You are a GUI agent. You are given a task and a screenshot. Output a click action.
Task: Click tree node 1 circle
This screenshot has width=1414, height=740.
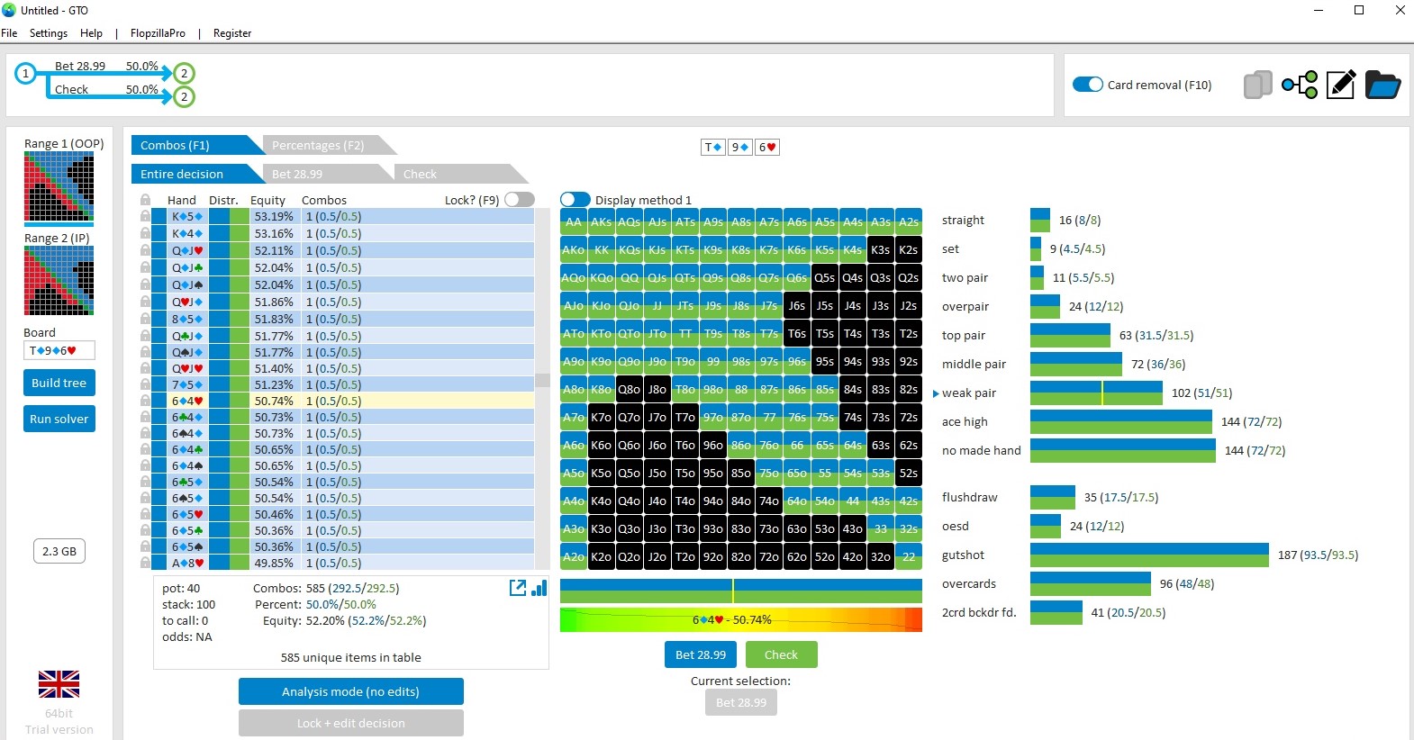point(26,74)
